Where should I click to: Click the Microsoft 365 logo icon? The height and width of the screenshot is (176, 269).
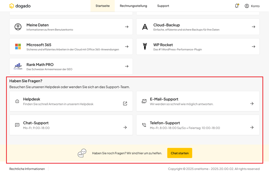click(18, 47)
